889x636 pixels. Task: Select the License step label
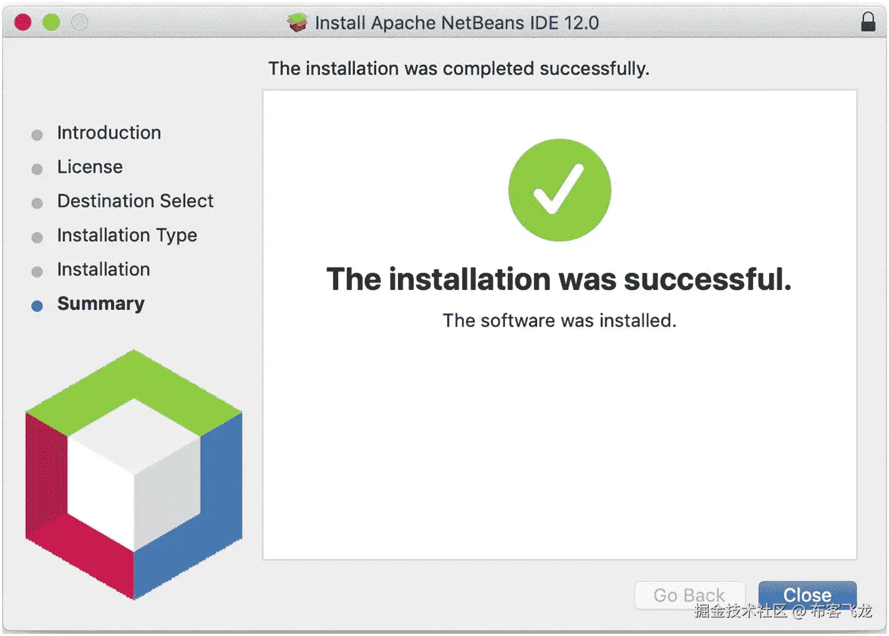[x=90, y=167]
